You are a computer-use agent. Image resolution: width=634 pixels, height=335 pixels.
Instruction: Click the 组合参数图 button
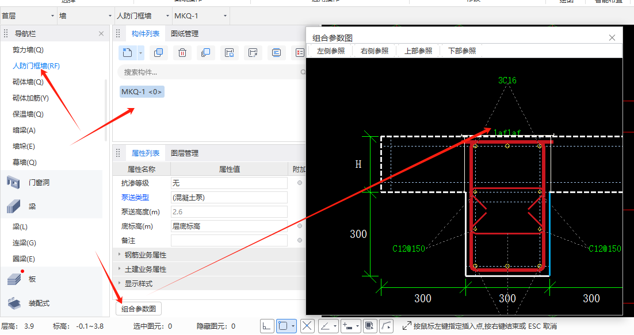139,309
